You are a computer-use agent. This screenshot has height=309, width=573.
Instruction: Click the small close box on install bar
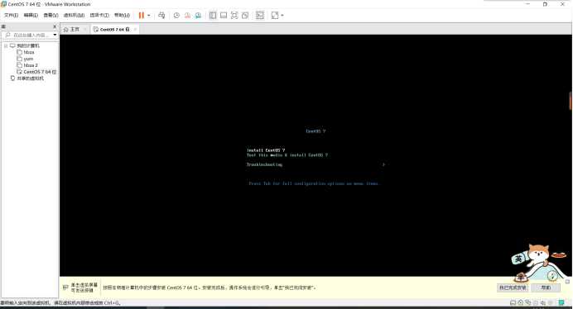(x=567, y=282)
